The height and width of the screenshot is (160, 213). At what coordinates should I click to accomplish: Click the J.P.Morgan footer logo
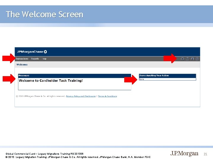(x=184, y=153)
